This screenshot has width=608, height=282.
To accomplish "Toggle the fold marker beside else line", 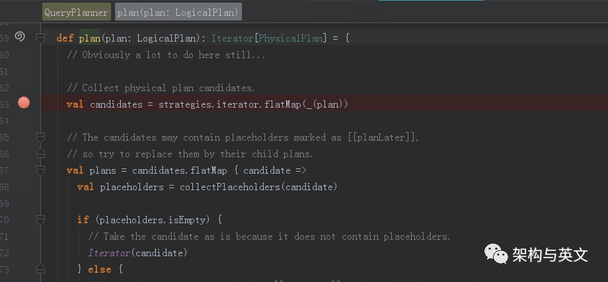I will [x=40, y=269].
